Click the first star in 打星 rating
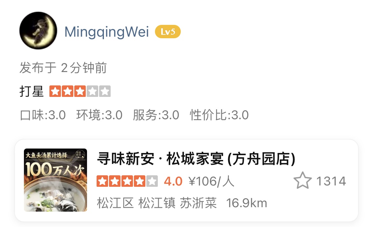Screen dimensions: 373x233 (55, 91)
